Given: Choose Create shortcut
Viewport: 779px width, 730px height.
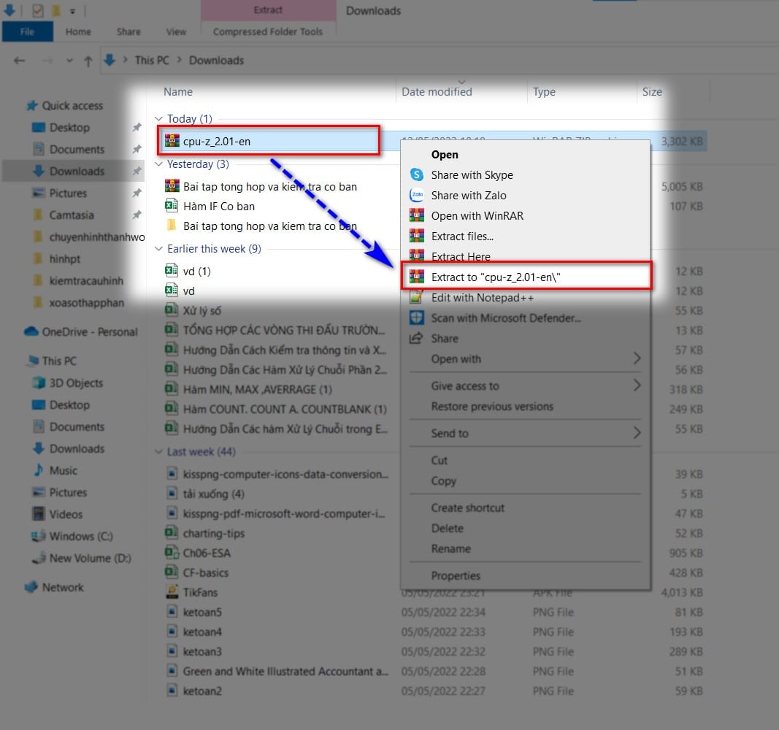Looking at the screenshot, I should click(467, 507).
